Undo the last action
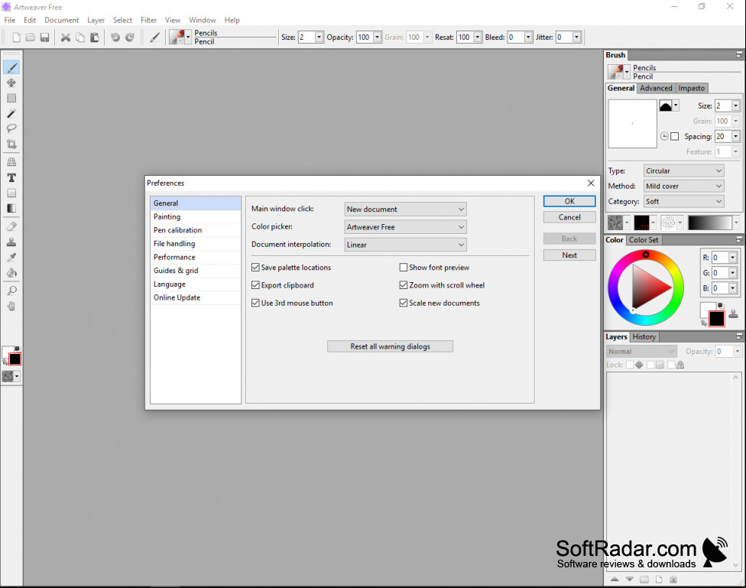 [x=115, y=37]
